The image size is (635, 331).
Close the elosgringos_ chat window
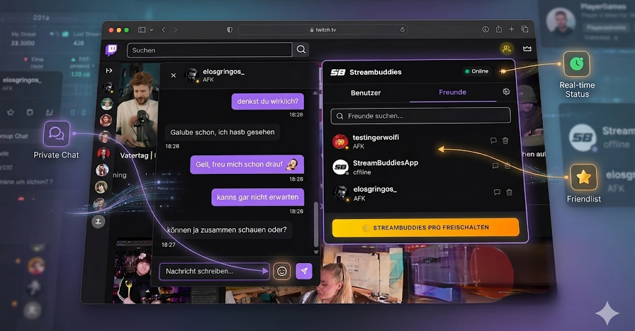click(174, 75)
